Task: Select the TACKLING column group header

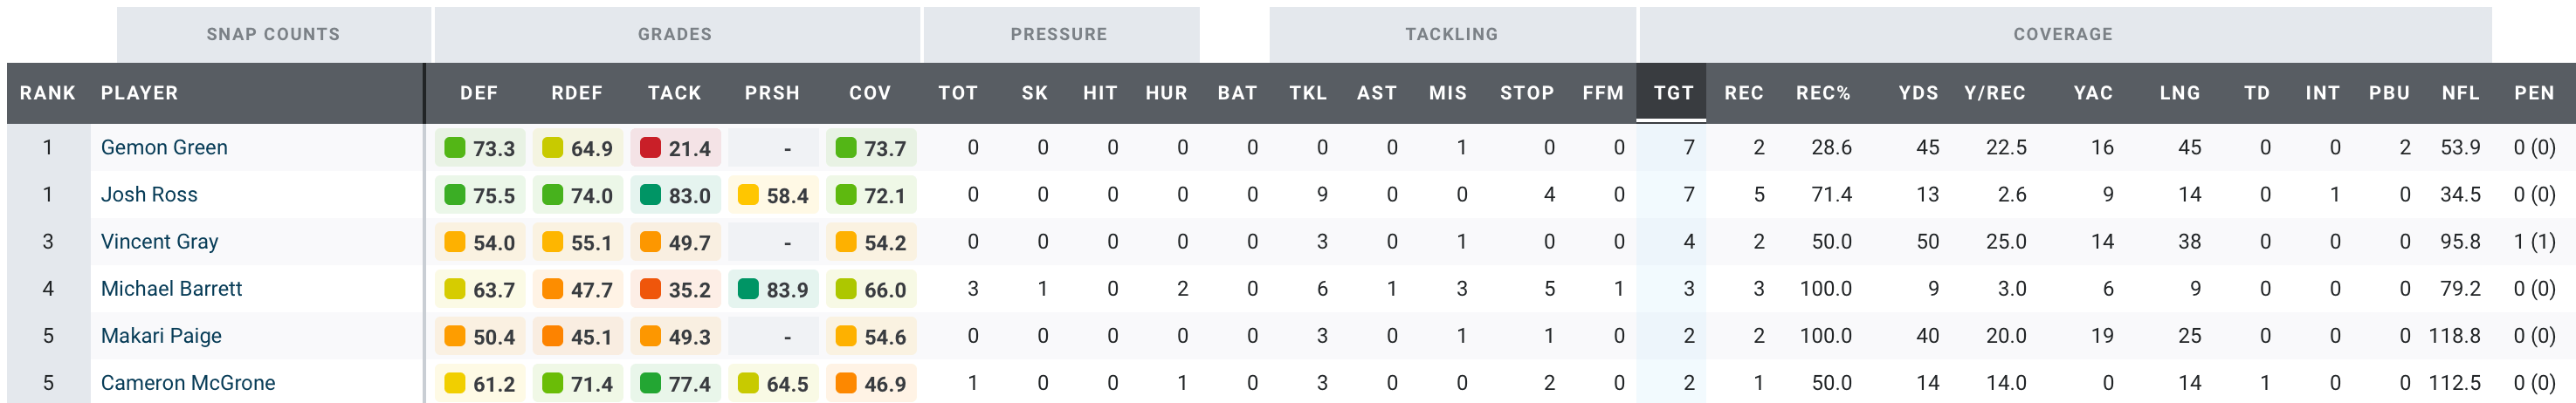Action: (x=1451, y=34)
